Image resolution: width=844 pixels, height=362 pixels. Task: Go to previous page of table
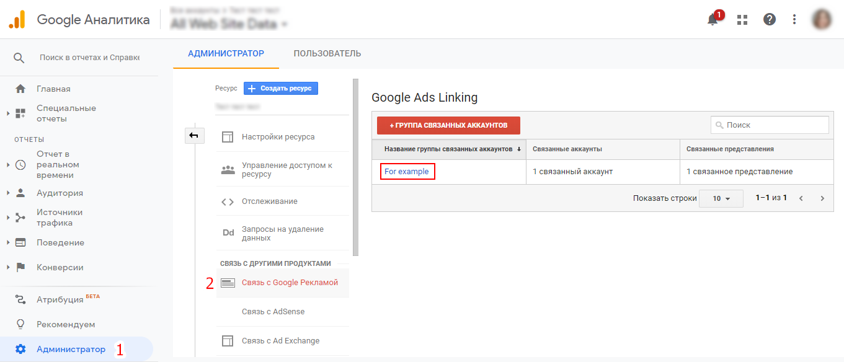click(x=801, y=198)
